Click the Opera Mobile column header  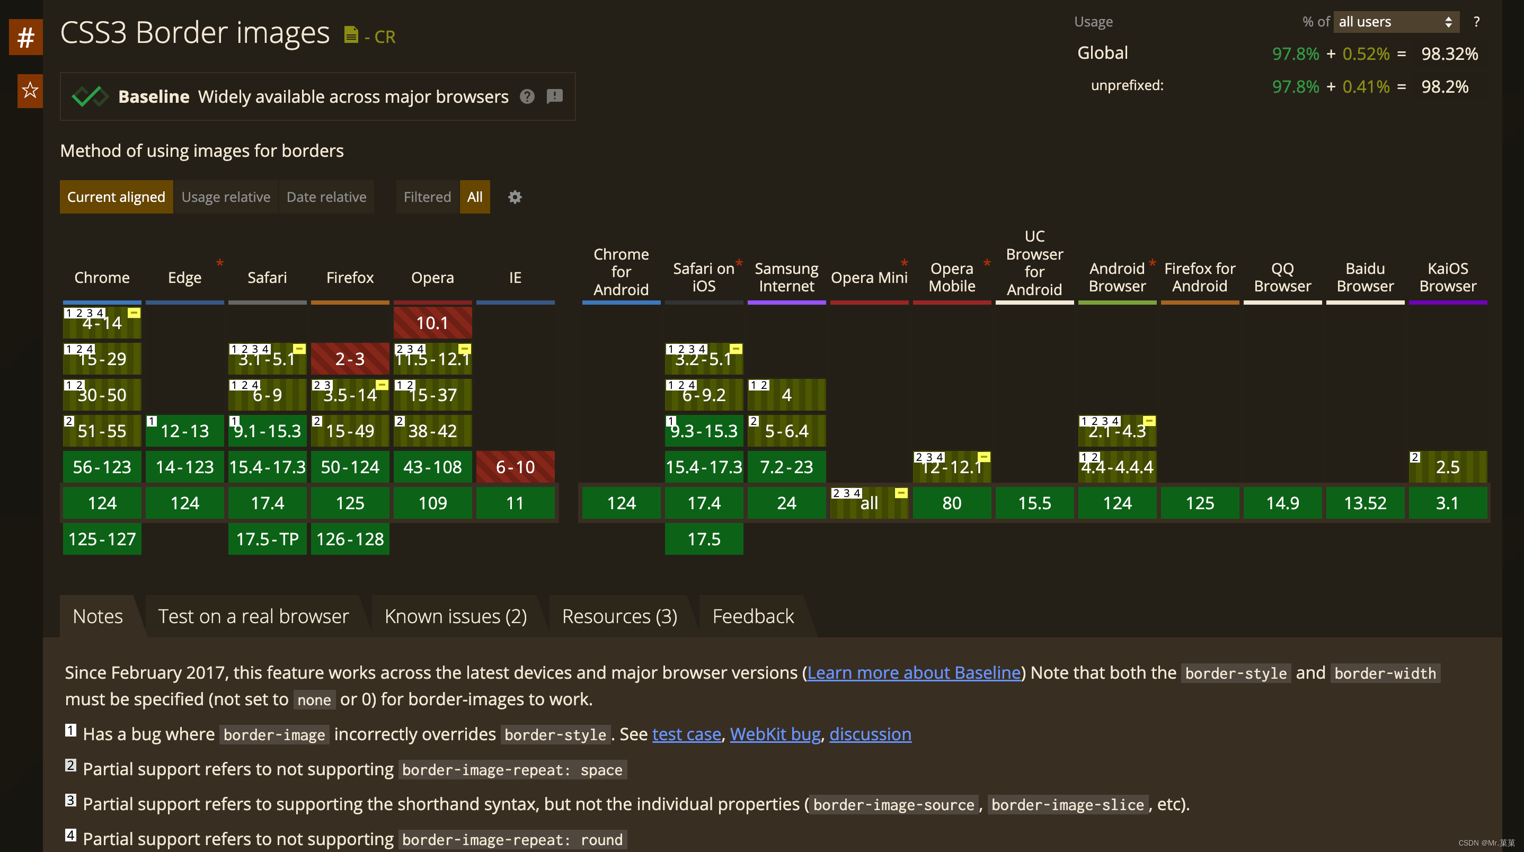coord(951,278)
